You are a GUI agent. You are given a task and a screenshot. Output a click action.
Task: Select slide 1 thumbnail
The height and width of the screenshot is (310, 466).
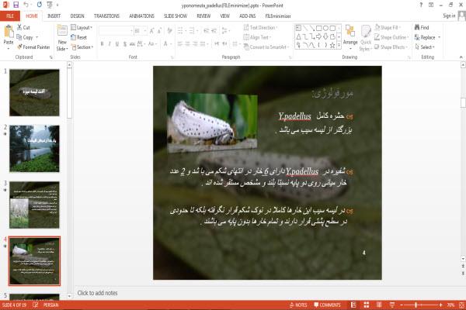[34, 92]
